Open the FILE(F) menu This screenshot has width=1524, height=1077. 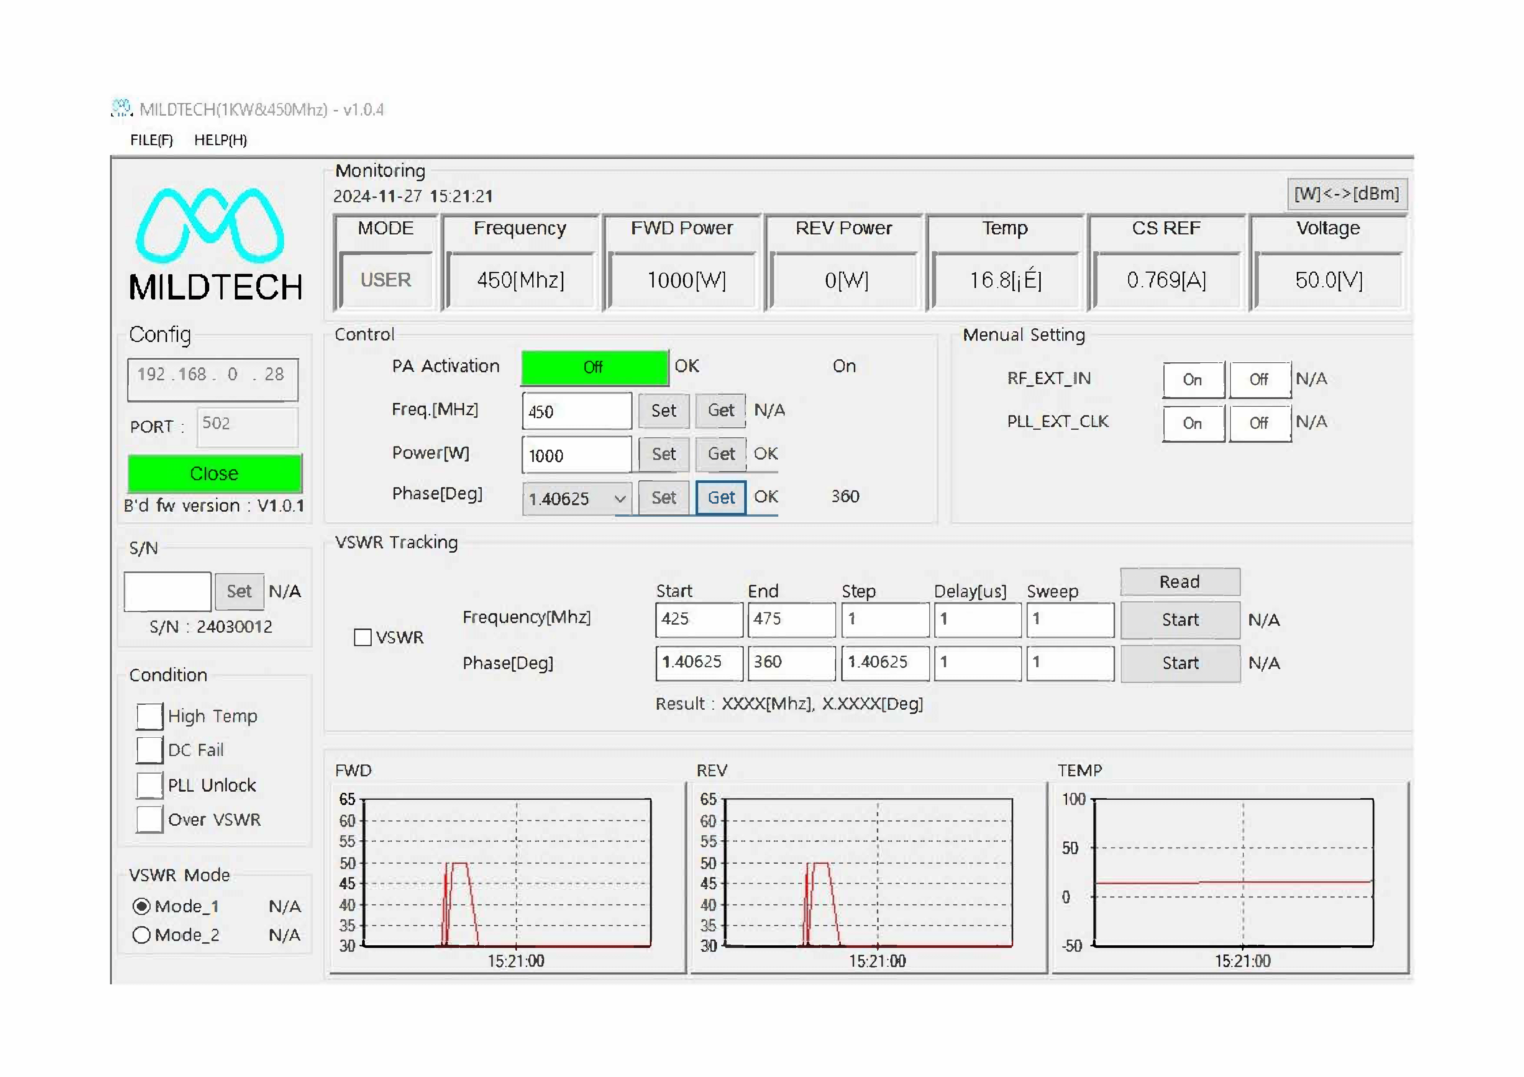pos(151,140)
